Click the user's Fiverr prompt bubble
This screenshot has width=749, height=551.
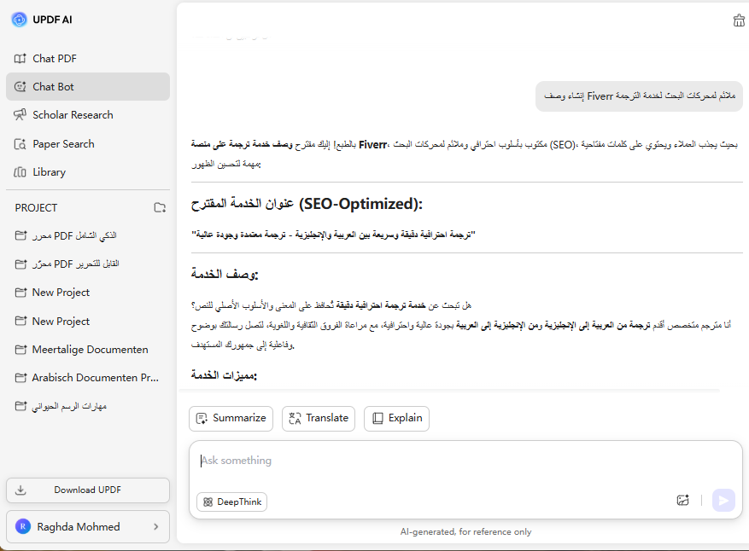(x=639, y=96)
